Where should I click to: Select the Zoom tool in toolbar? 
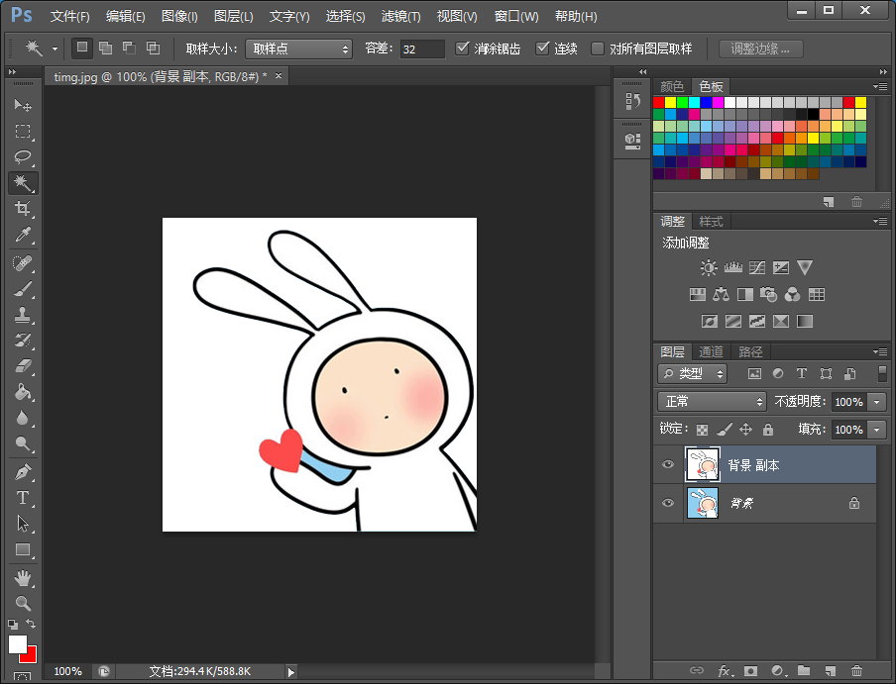click(23, 603)
